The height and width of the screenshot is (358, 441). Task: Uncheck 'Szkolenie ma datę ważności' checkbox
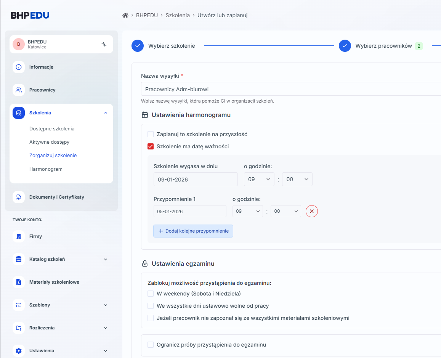151,146
